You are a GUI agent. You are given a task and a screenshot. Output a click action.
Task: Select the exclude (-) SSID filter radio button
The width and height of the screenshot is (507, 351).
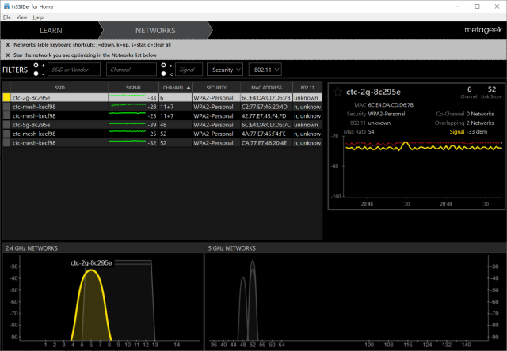pyautogui.click(x=36, y=74)
